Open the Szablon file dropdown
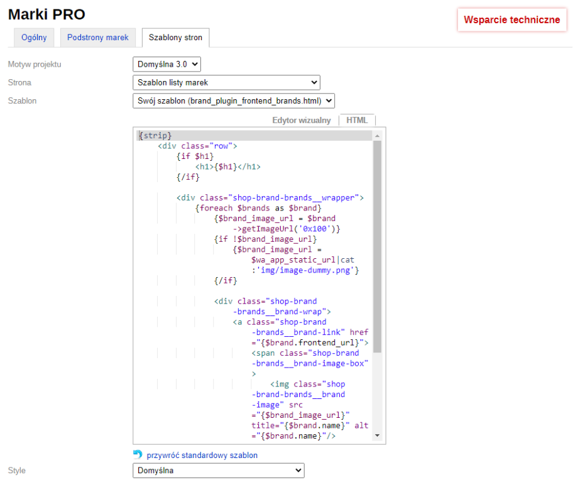 pos(234,101)
